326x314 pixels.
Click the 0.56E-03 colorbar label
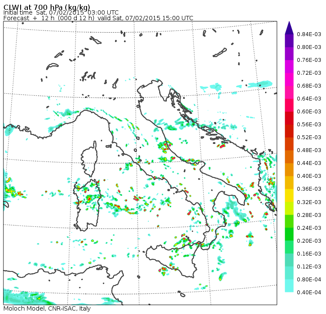click(309, 125)
